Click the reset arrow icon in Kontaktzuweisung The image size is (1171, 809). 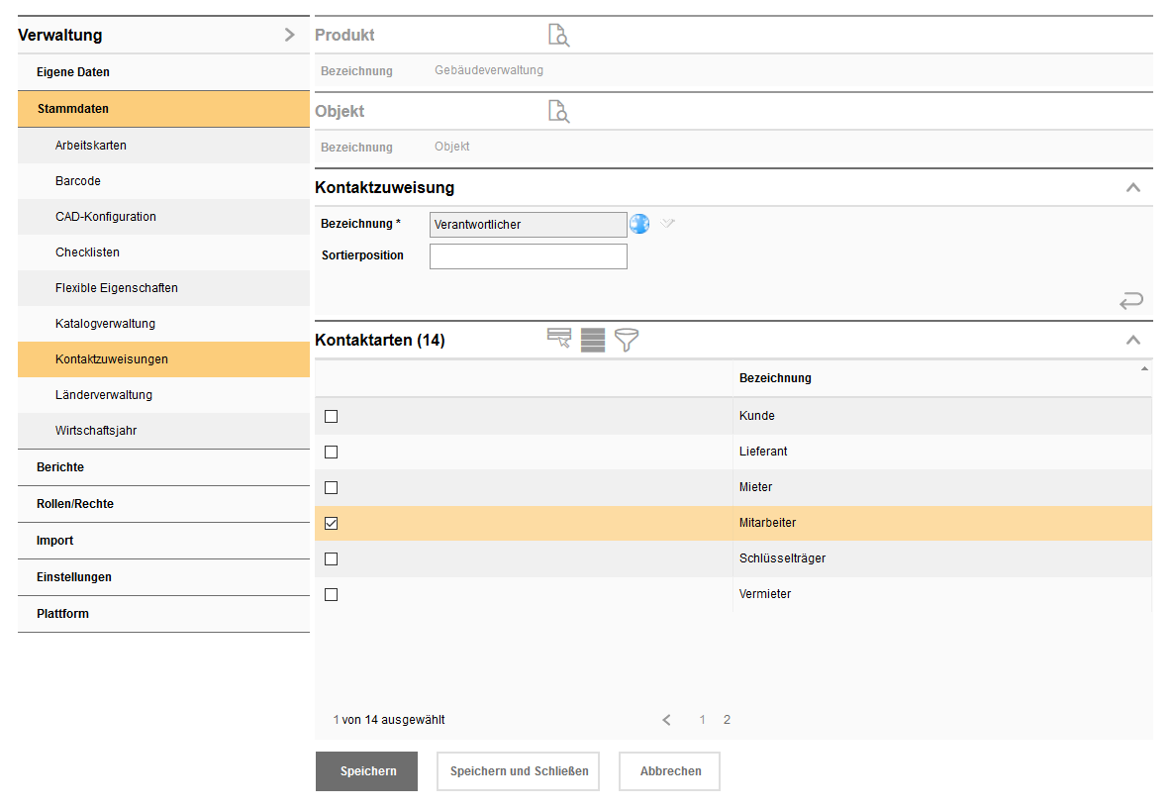click(x=1131, y=300)
